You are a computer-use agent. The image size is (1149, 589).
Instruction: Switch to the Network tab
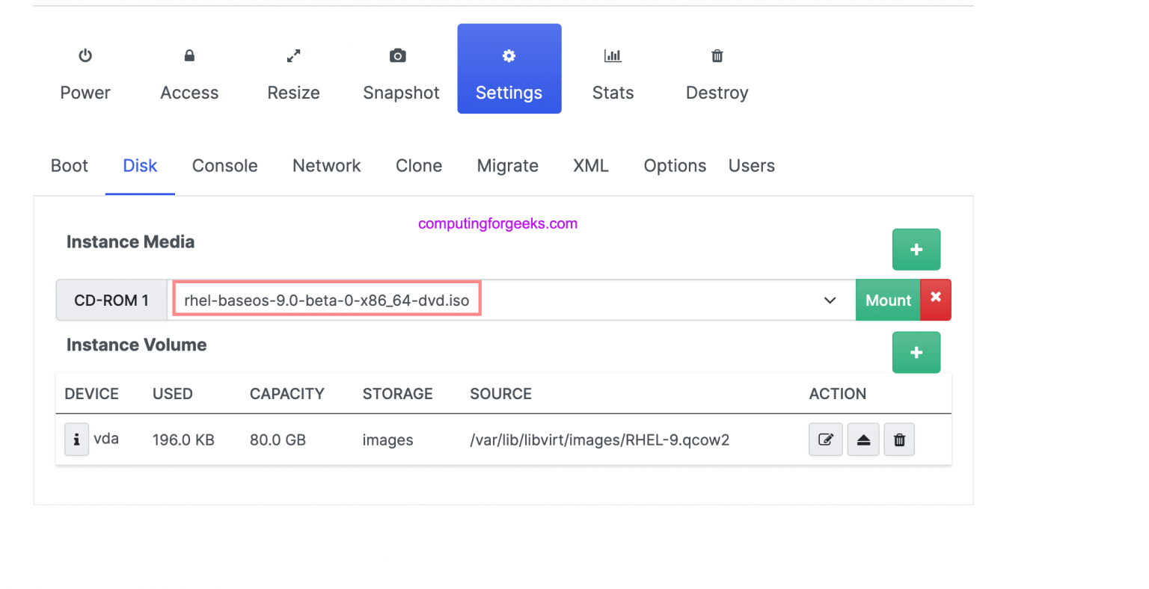(327, 165)
